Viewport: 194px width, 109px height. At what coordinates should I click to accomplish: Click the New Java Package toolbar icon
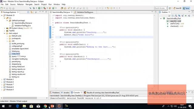pyautogui.click(x=50, y=8)
